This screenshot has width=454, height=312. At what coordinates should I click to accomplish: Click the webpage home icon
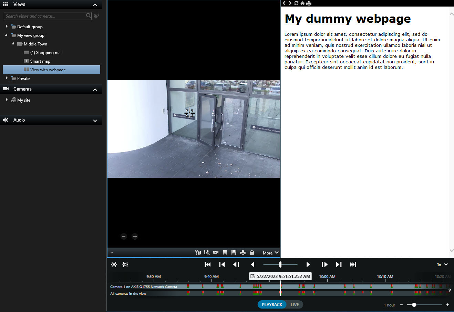tap(302, 3)
